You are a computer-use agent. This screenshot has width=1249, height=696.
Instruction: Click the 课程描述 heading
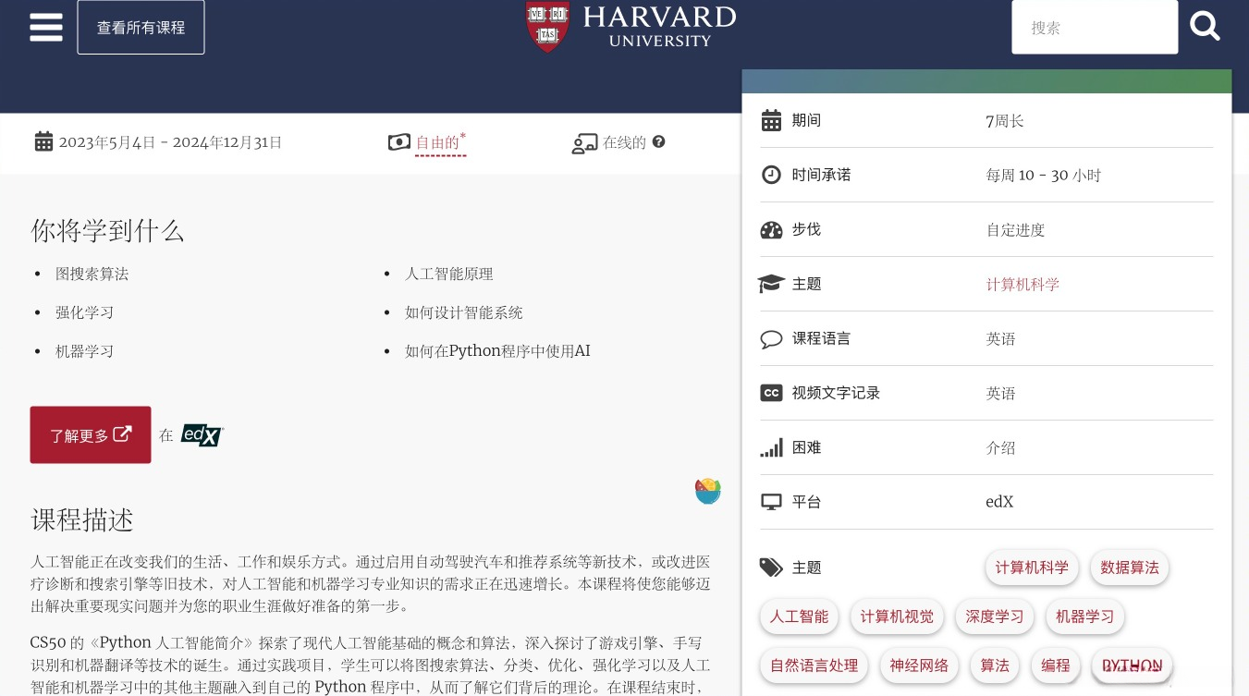[x=82, y=519]
